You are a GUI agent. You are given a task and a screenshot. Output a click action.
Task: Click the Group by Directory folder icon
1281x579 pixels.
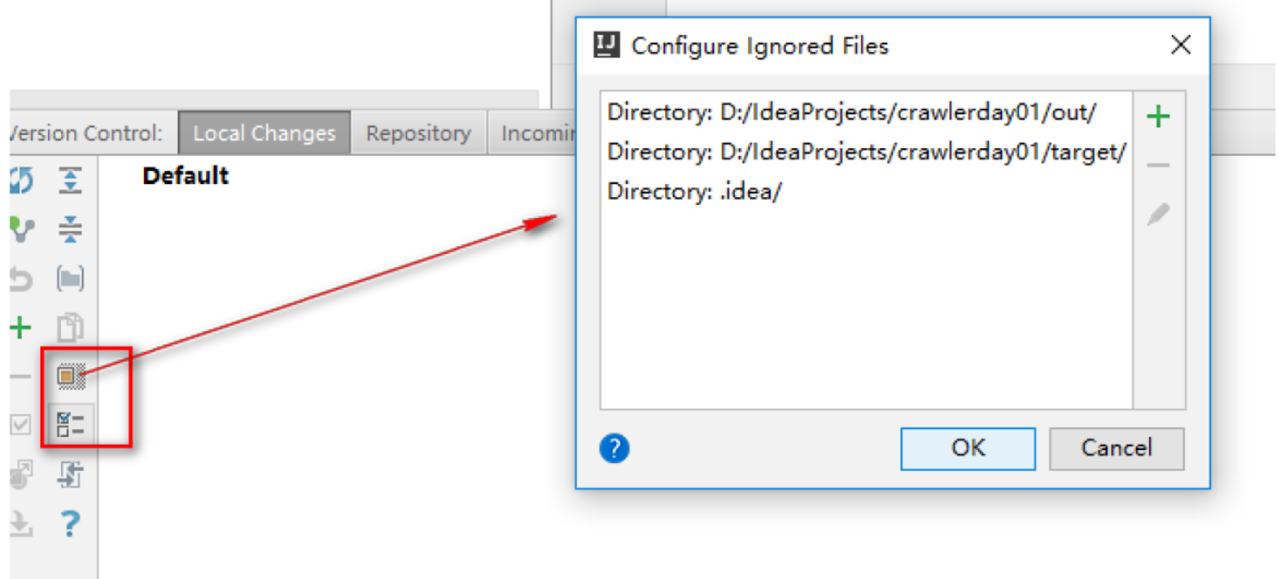point(70,279)
